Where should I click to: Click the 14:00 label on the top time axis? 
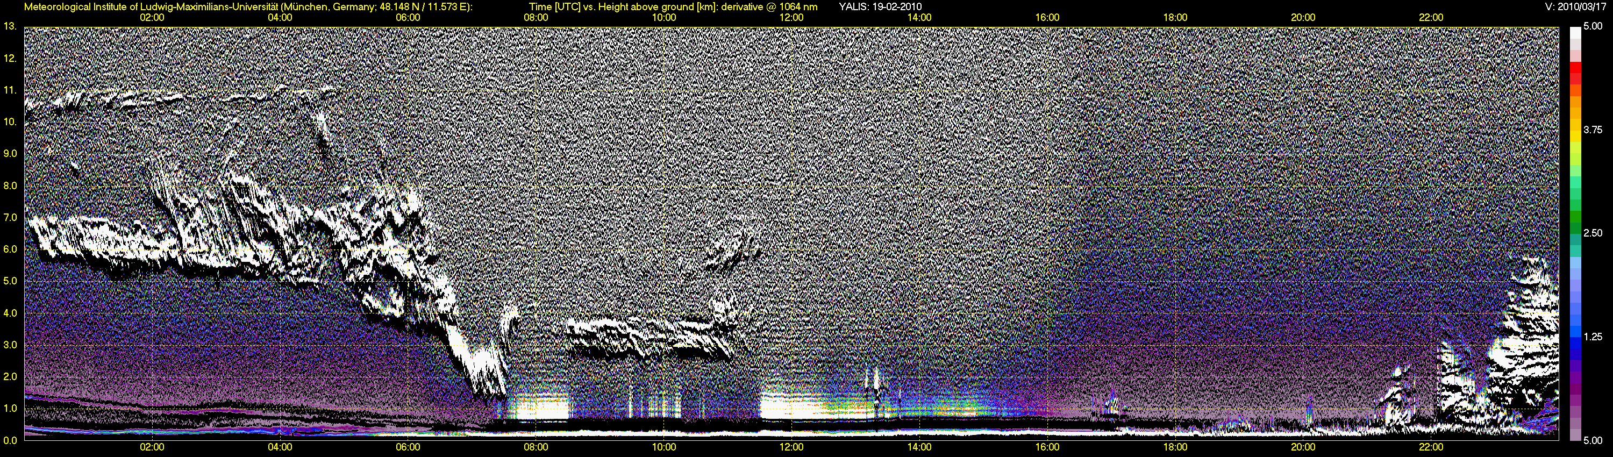[919, 18]
